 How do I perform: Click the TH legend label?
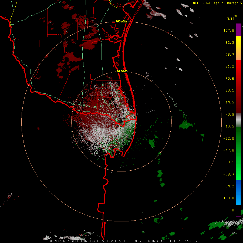(232, 210)
